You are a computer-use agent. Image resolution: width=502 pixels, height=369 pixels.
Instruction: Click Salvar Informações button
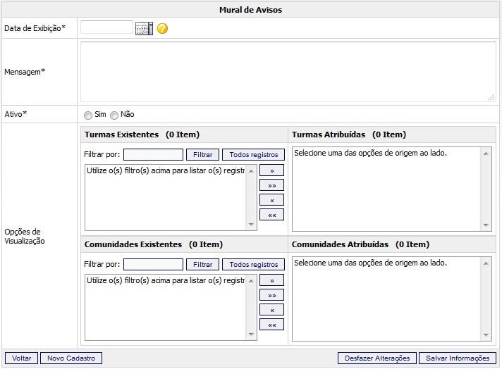tap(458, 358)
